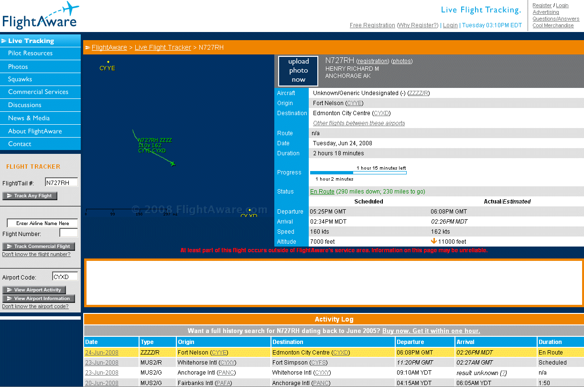
Task: Open the Squawks section
Action: point(41,79)
